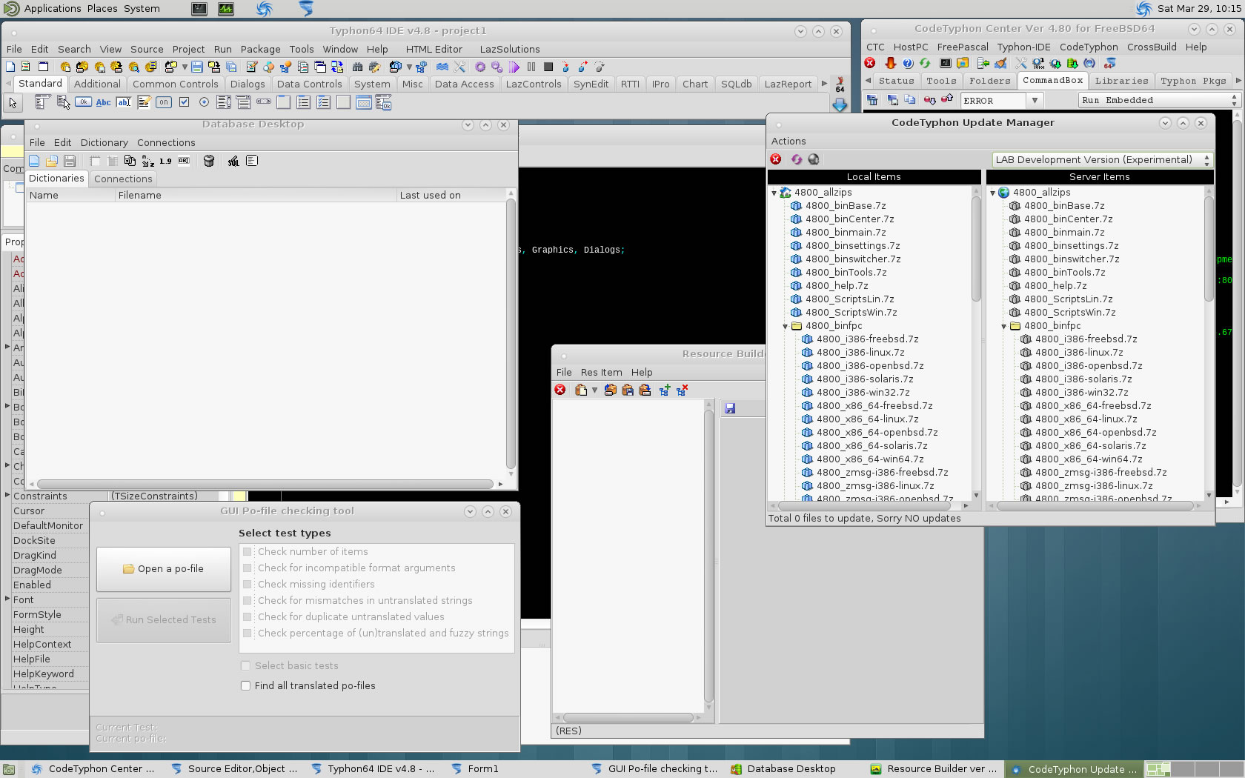Tick 'Check number of items' checkbox
This screenshot has height=778, width=1245.
point(248,552)
